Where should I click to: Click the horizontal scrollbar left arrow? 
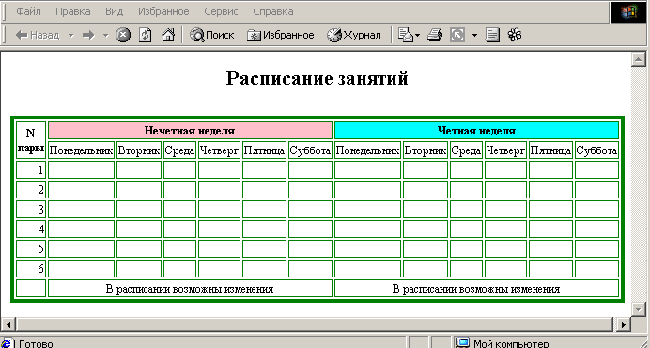[8, 324]
